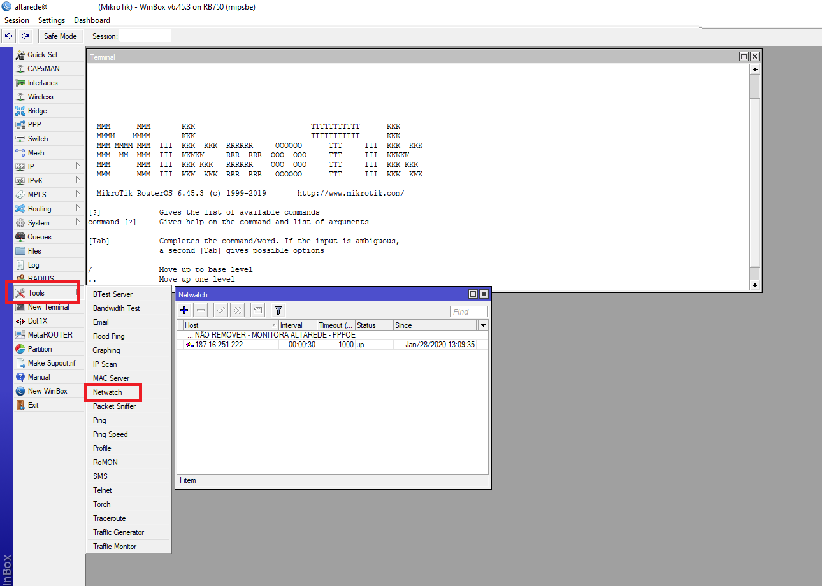Click Make Supout.rif in sidebar
The height and width of the screenshot is (586, 822).
49,363
